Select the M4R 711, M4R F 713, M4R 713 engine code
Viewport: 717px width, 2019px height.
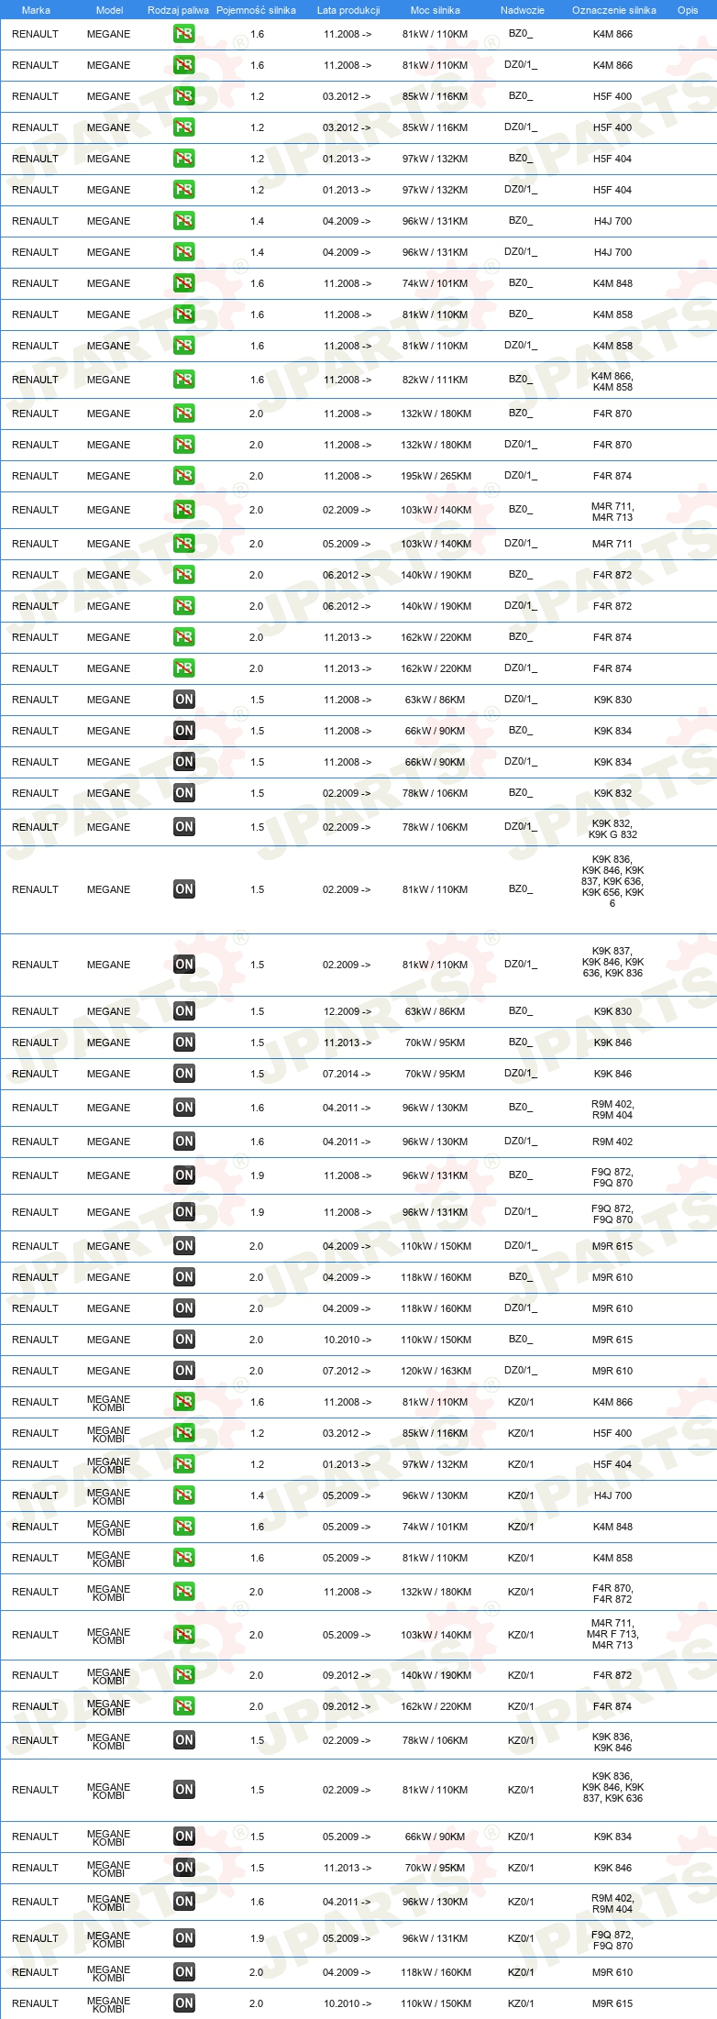tap(612, 1634)
